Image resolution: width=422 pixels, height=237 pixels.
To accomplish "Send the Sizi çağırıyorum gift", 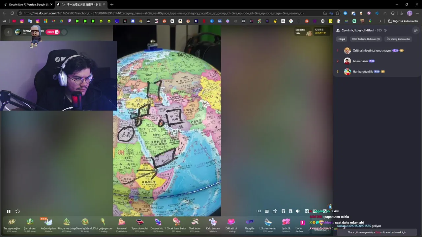I will tap(103, 225).
